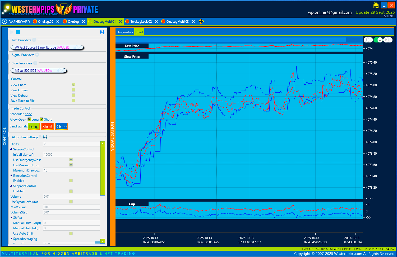The image size is (397, 257).
Task: Click the two-people link icon in control toolbar
Action: coord(102,32)
